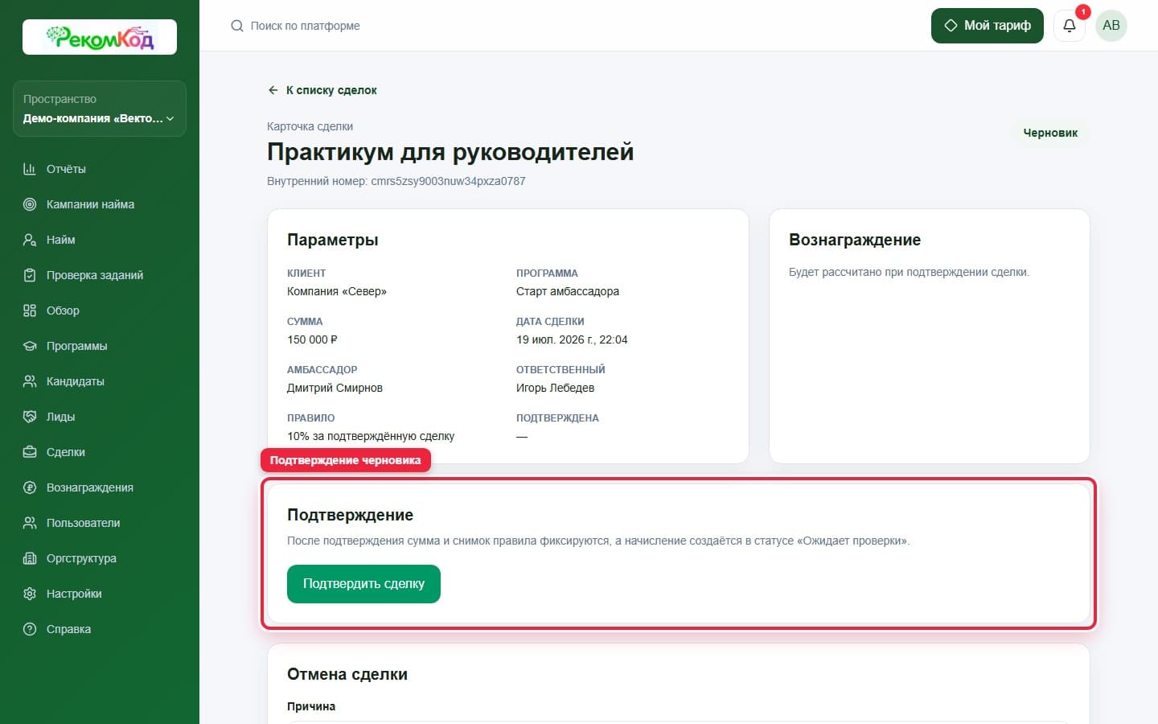
Task: Click the Справка question mark icon
Action: point(30,629)
